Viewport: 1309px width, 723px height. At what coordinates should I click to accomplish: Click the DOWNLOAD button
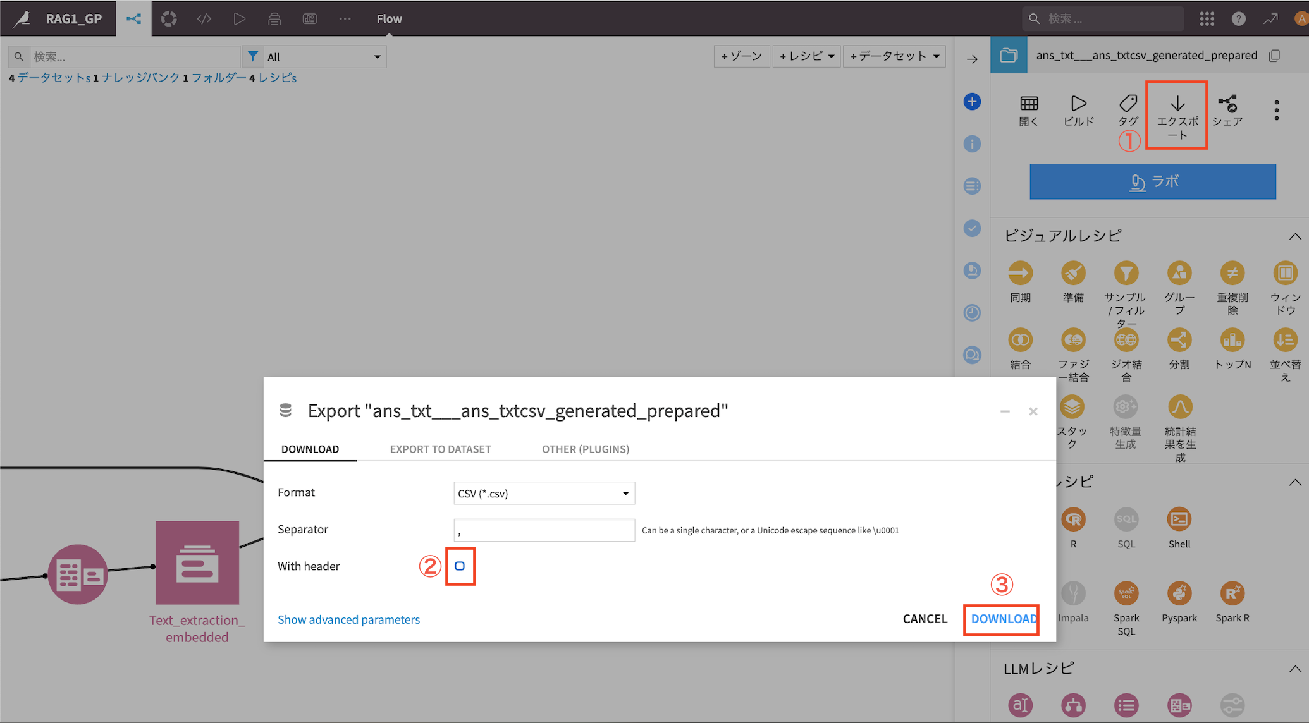pyautogui.click(x=1003, y=619)
